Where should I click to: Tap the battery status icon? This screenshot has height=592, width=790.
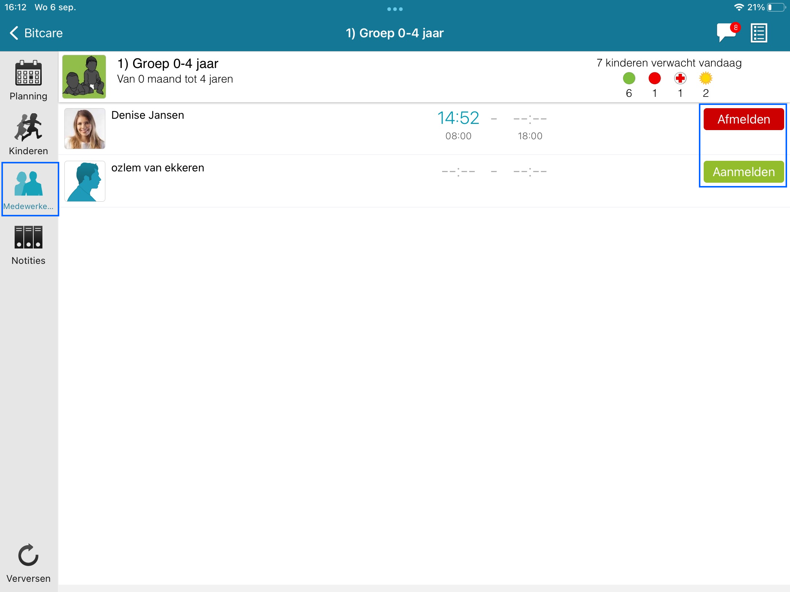[x=776, y=7]
